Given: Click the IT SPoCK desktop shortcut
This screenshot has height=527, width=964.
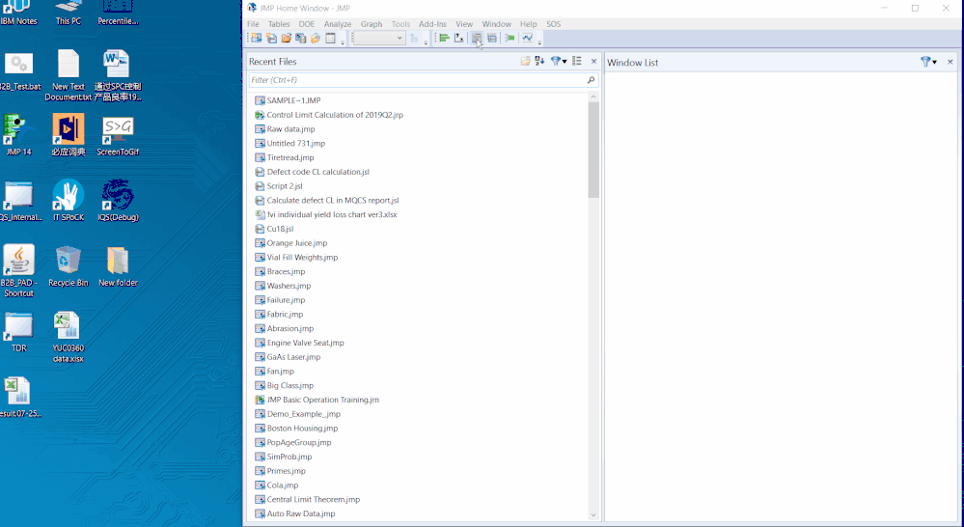Looking at the screenshot, I should point(69,201).
